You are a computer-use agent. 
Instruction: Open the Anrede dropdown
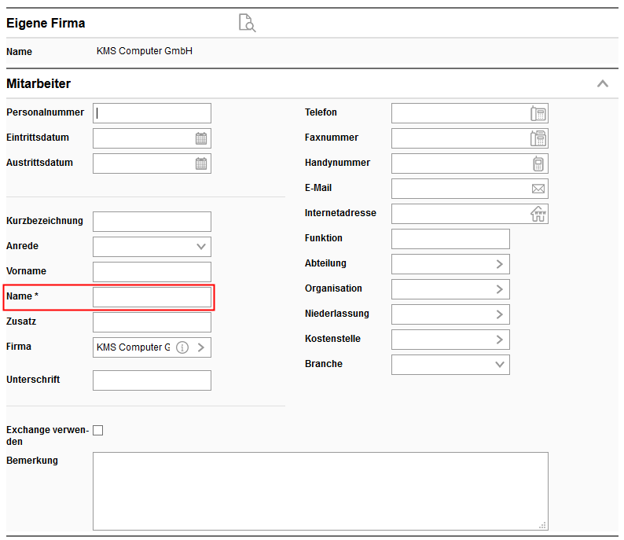click(201, 247)
